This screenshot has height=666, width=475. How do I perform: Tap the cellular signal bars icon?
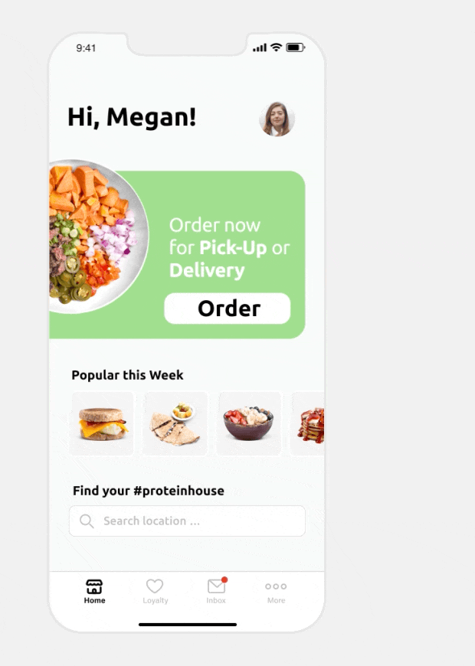pos(260,47)
